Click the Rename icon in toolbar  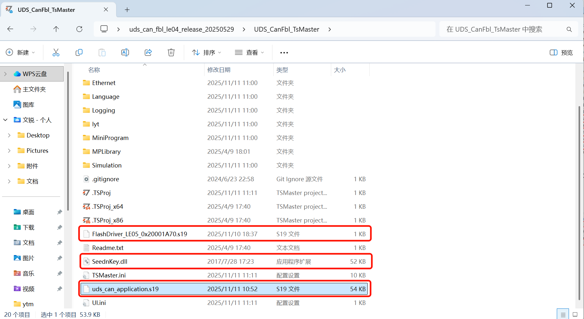125,52
